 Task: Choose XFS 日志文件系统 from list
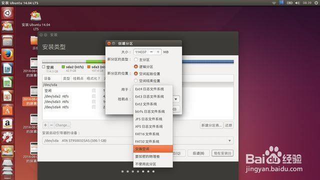tap(153, 126)
